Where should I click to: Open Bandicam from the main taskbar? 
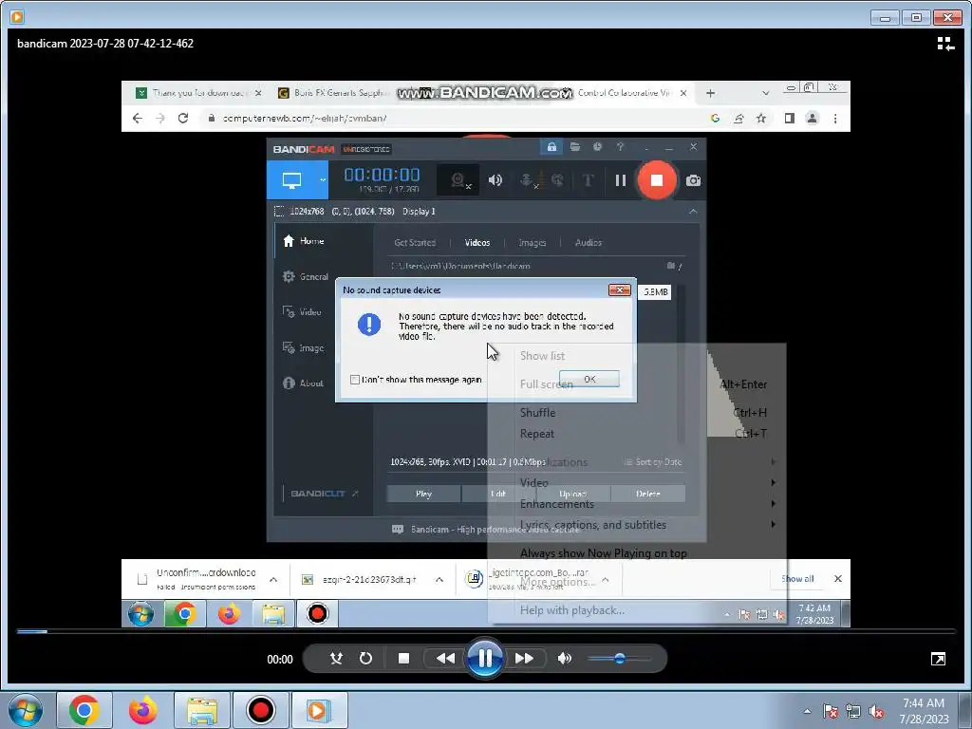tap(261, 710)
